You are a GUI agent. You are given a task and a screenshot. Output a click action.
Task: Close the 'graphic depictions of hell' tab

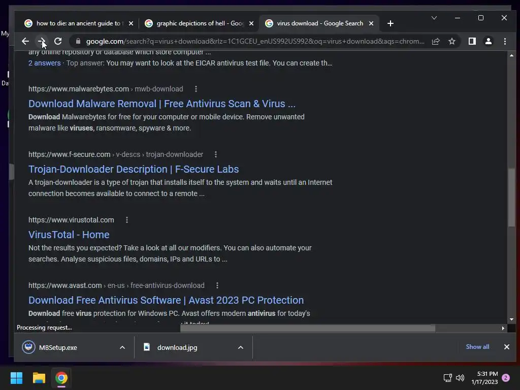(x=251, y=23)
